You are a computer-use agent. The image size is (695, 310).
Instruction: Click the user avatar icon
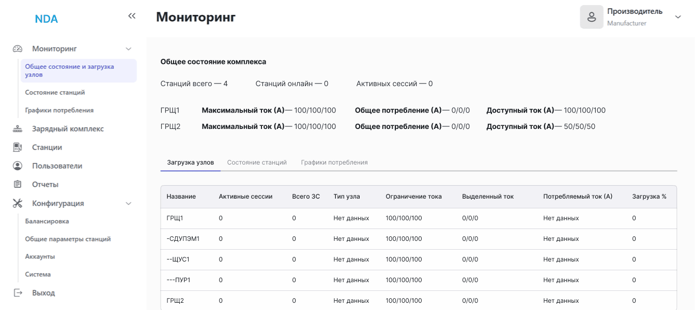[592, 17]
